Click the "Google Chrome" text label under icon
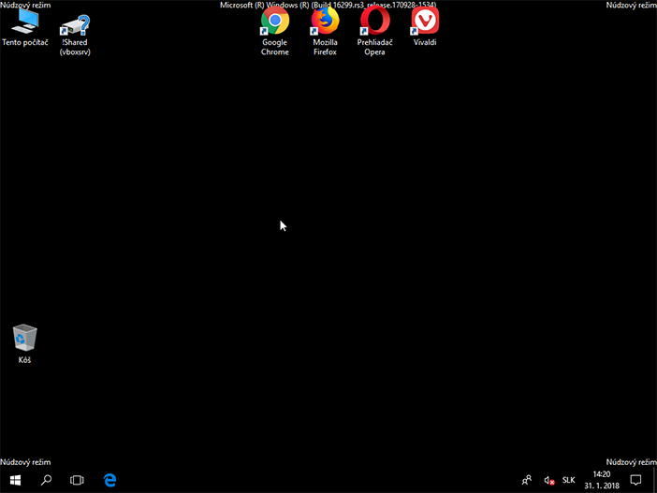This screenshot has width=657, height=493. [x=274, y=47]
